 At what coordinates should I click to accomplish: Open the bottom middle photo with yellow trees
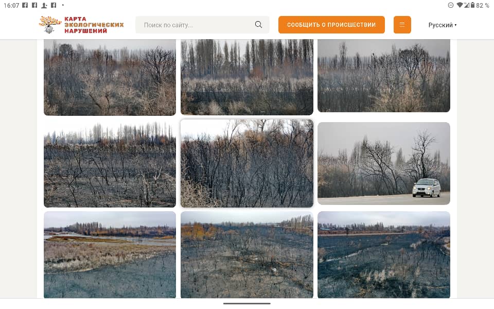[246, 255]
